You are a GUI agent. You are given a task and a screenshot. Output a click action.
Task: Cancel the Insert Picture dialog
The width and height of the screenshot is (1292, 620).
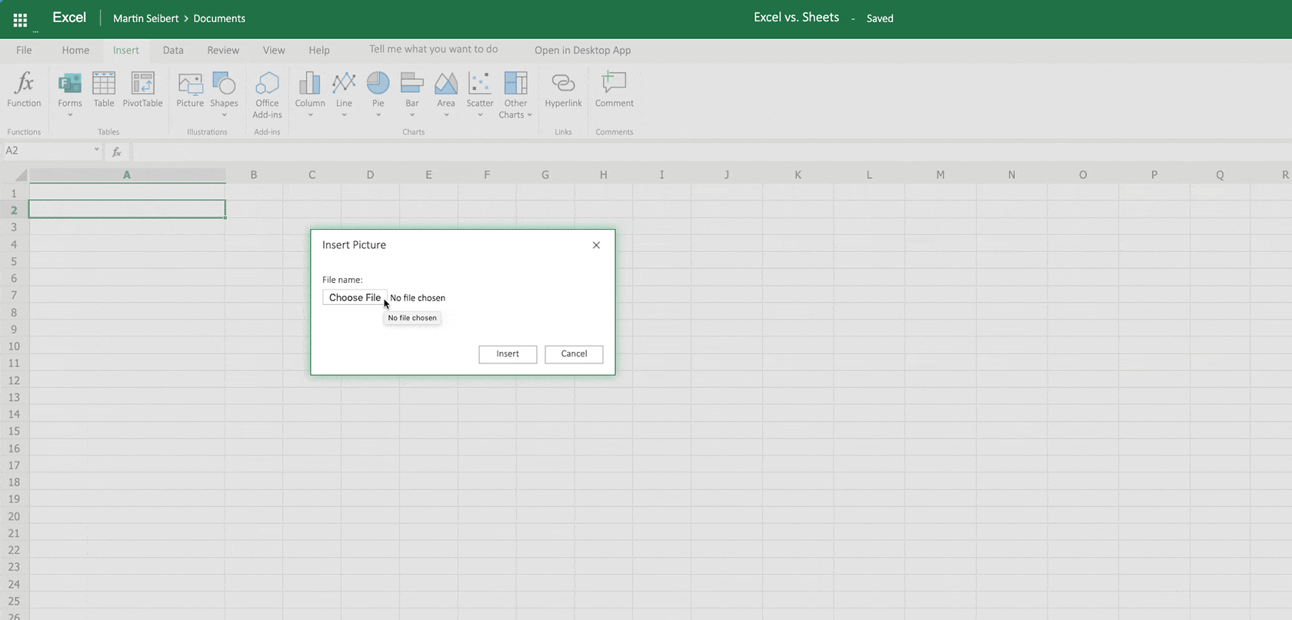point(574,354)
